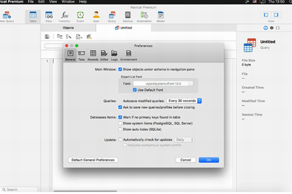Click the Search field in navigation pane

[19, 189]
